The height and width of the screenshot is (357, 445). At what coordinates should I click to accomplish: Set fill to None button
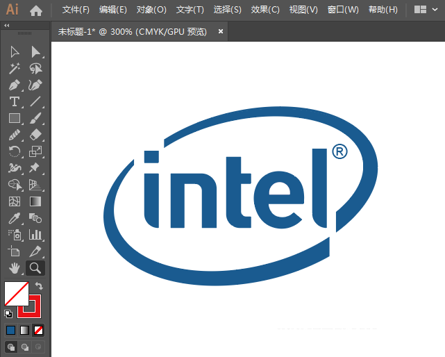tap(38, 331)
